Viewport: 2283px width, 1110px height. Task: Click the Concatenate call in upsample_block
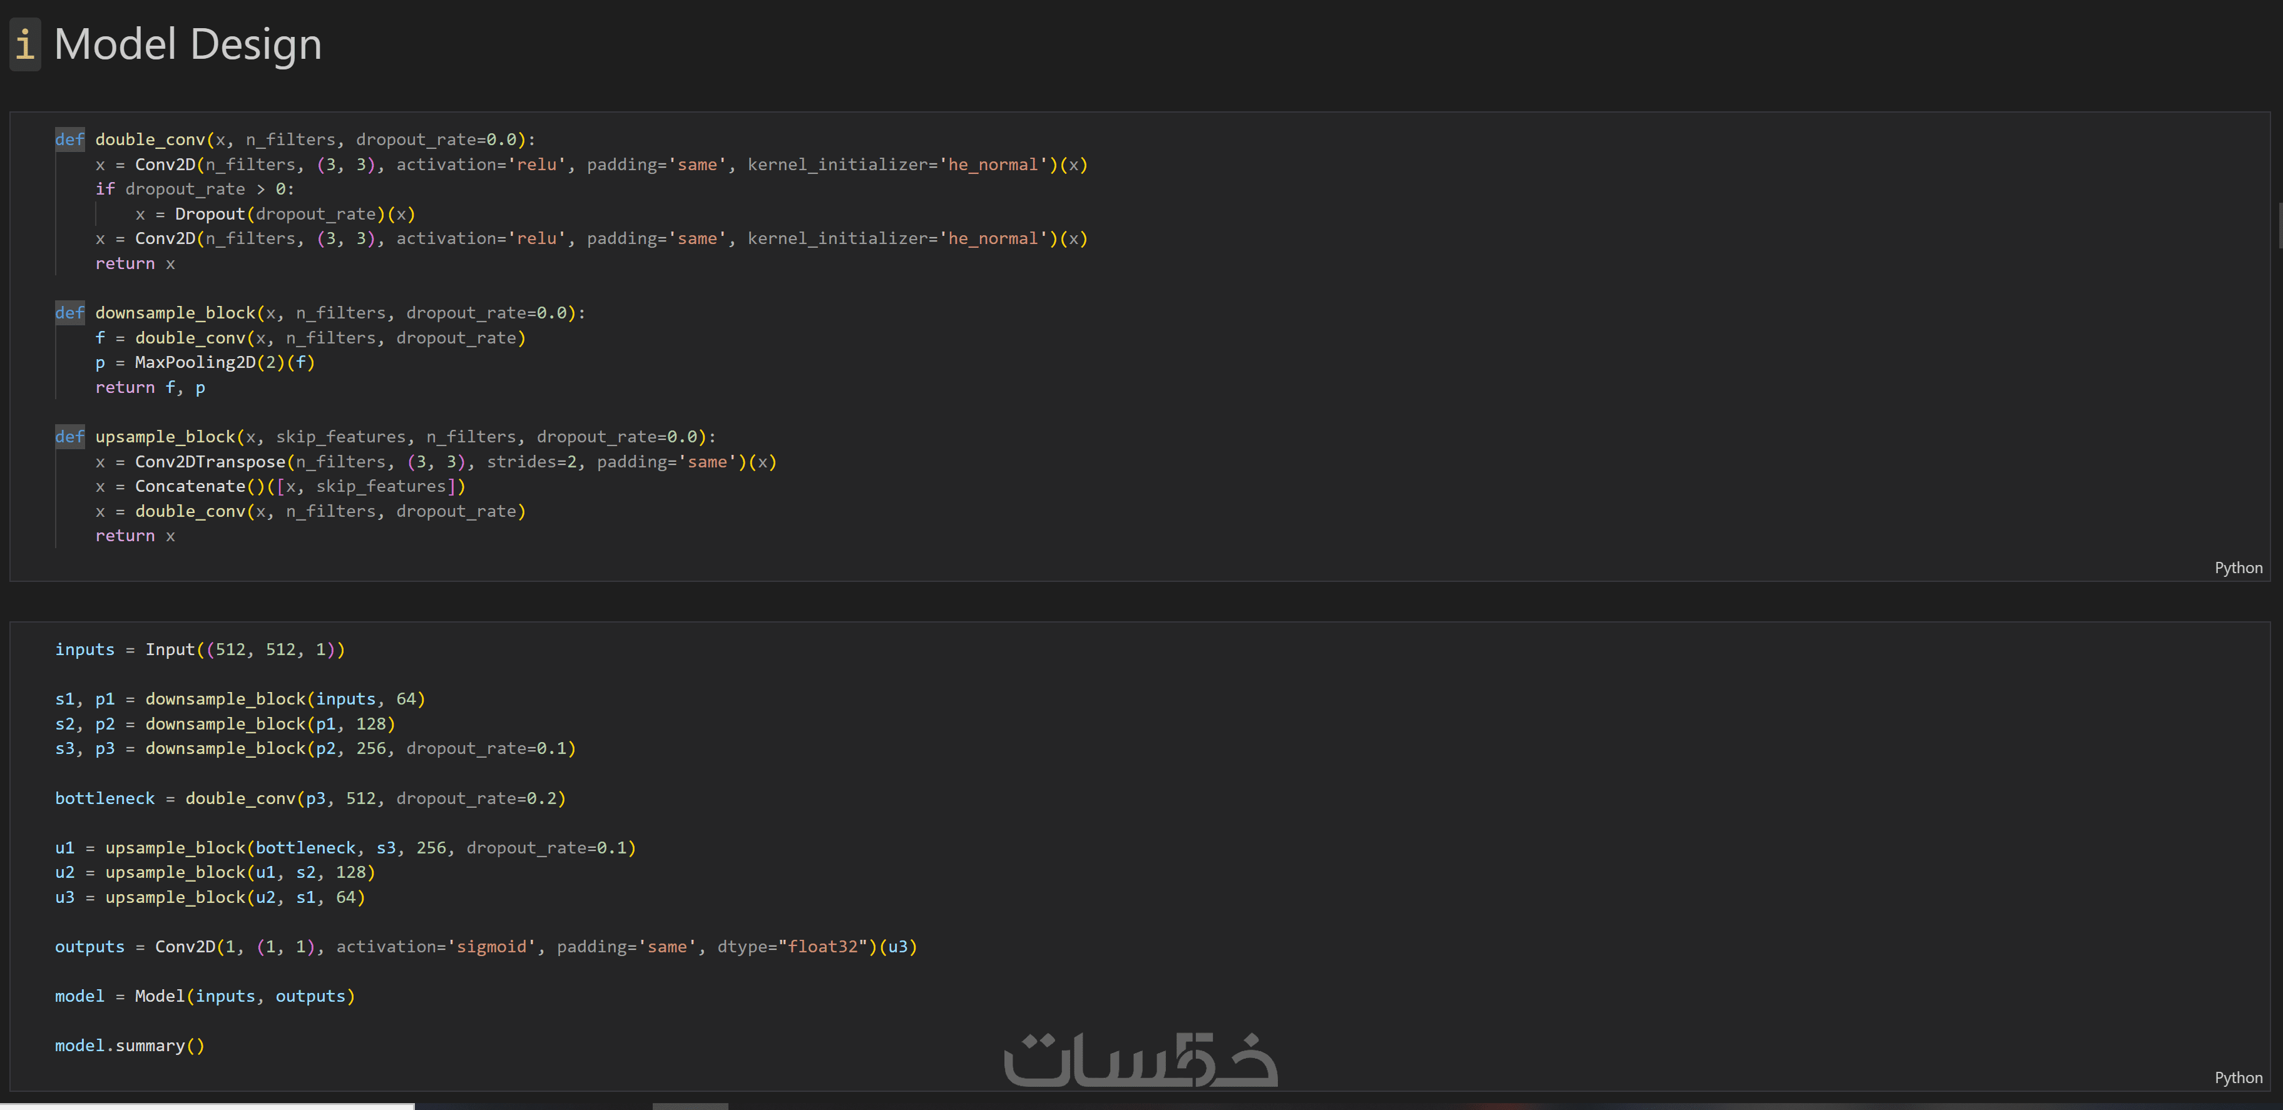pyautogui.click(x=190, y=486)
